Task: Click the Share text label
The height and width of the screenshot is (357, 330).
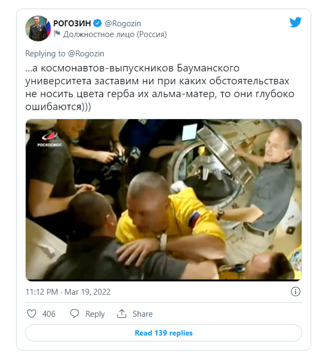Action: pyautogui.click(x=143, y=314)
